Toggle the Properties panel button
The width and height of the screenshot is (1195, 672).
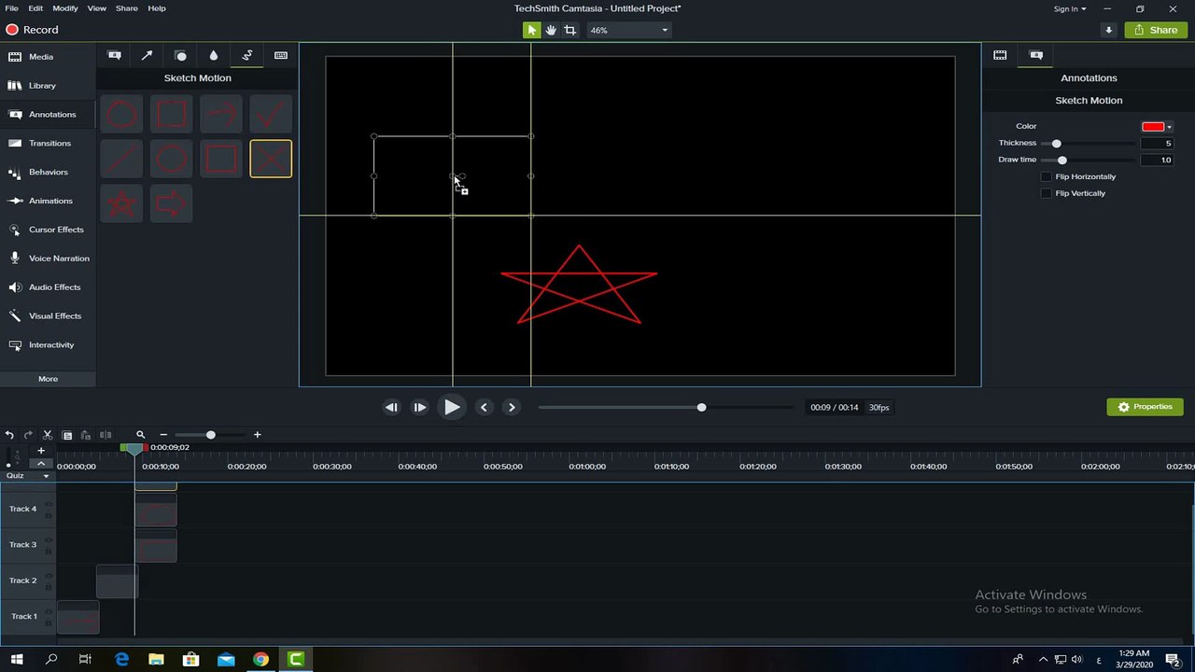pos(1146,407)
